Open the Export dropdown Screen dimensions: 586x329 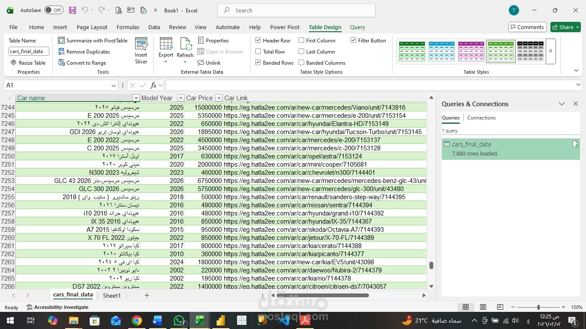point(166,62)
